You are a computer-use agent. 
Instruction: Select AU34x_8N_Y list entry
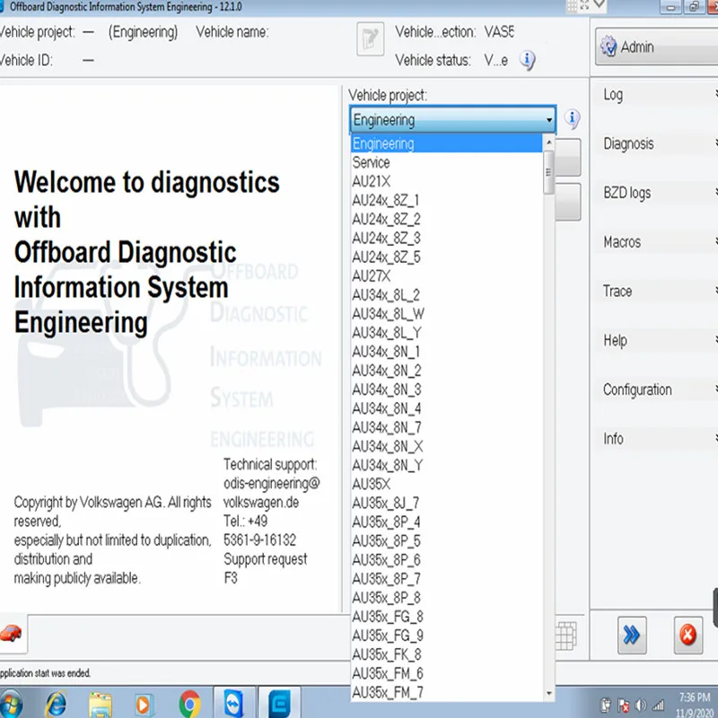(447, 465)
